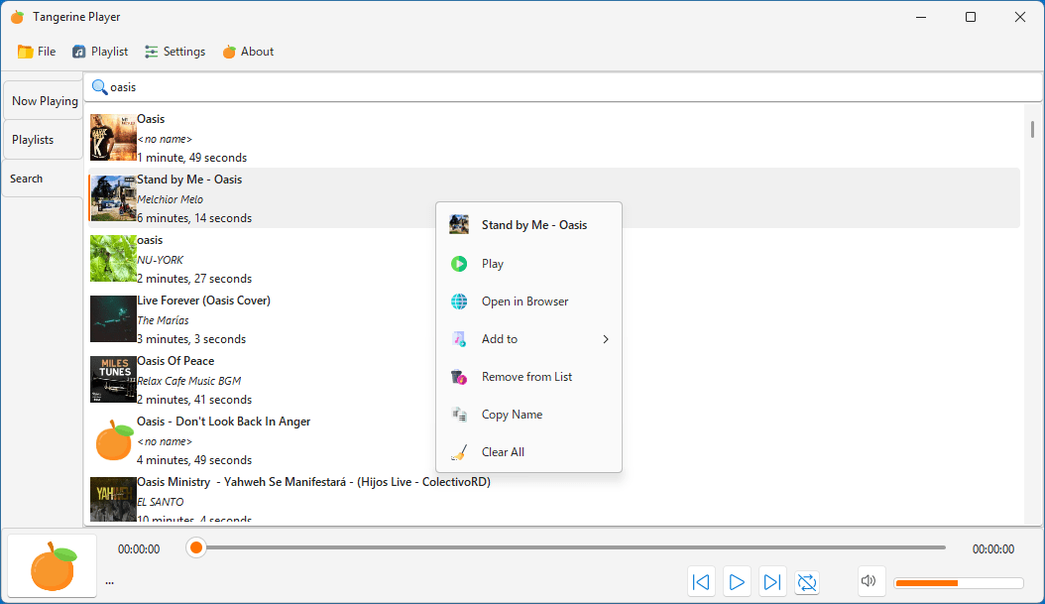
Task: Adjust the orange volume slider
Action: [x=959, y=583]
